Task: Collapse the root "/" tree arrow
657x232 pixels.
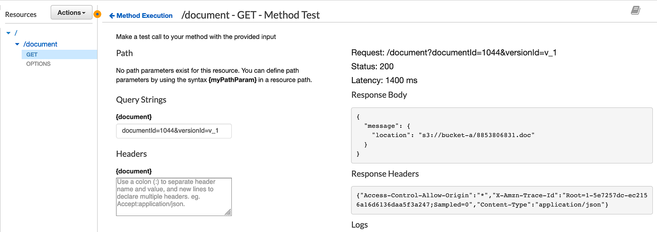Action: point(8,33)
